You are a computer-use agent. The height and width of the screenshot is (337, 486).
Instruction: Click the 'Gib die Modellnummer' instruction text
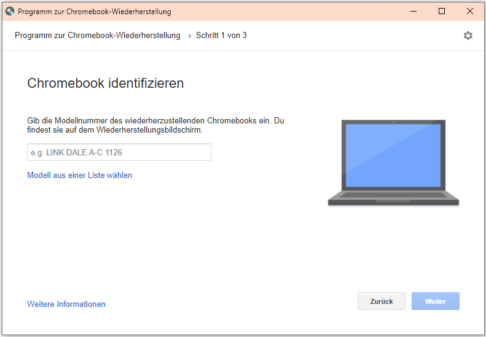(155, 125)
